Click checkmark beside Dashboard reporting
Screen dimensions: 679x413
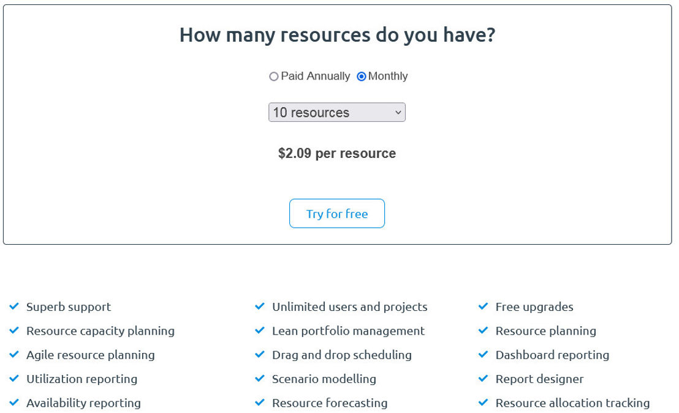pos(484,355)
